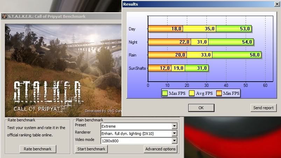
Task: Click the Day Max FPS bar 53,0
Action: coord(234,29)
